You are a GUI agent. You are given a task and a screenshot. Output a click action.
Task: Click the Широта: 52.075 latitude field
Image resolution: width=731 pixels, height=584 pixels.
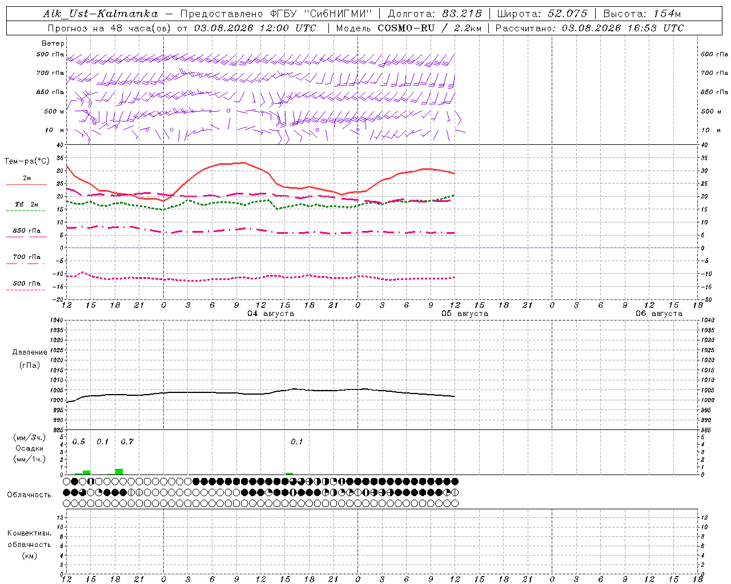pyautogui.click(x=542, y=14)
